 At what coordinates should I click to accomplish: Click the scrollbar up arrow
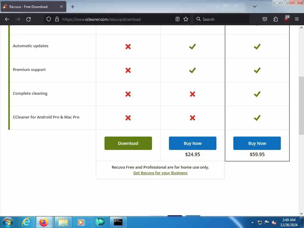(301, 28)
